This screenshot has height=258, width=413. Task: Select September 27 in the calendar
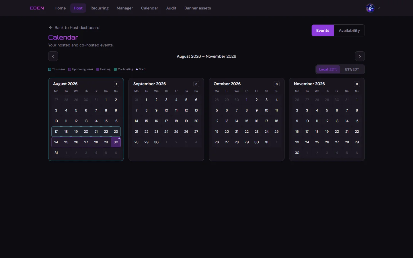coord(196,132)
